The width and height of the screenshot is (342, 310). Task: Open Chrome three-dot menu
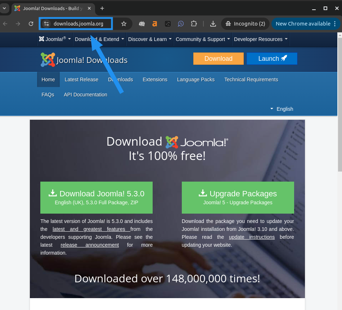pyautogui.click(x=335, y=24)
